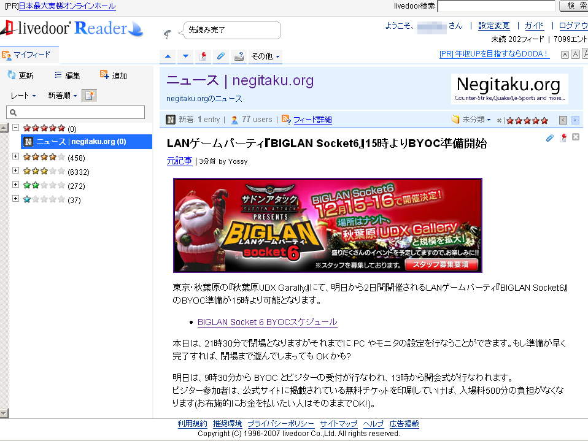Open 設定変更 settings link

pos(494,26)
